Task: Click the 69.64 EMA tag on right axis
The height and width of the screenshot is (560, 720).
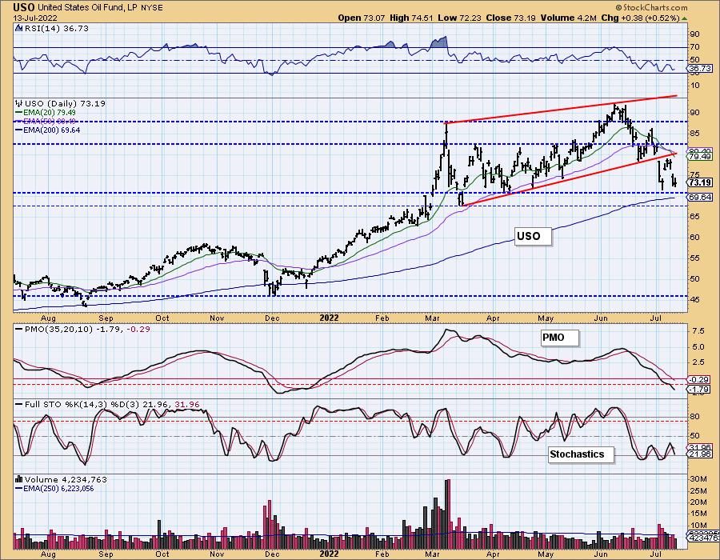Action: (x=700, y=197)
